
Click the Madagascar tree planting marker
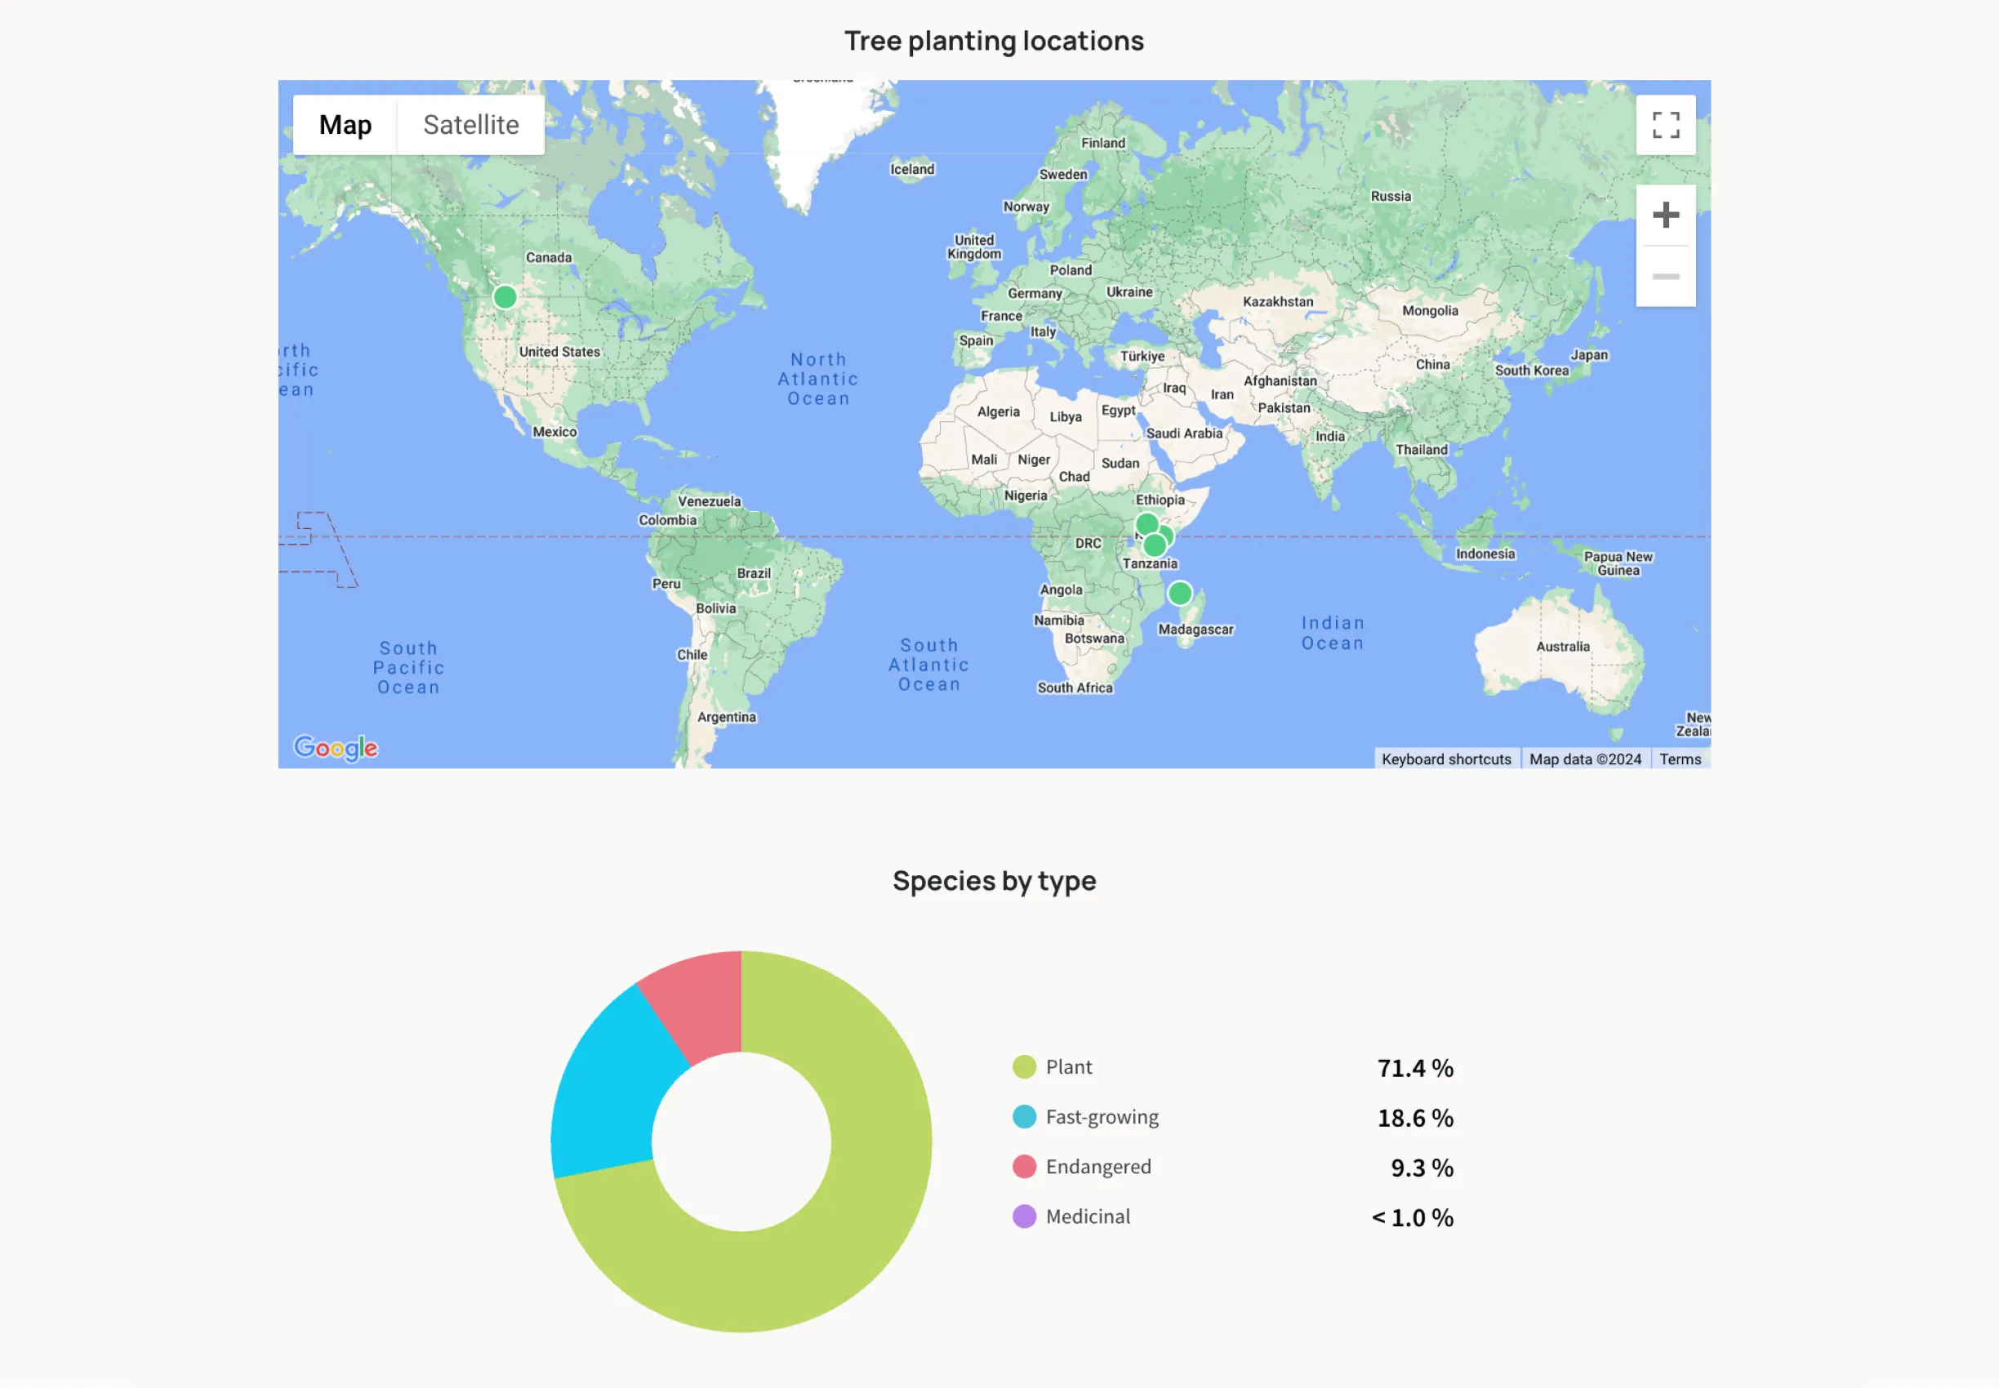point(1180,594)
